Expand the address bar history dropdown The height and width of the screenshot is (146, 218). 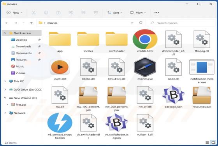(x=132, y=23)
